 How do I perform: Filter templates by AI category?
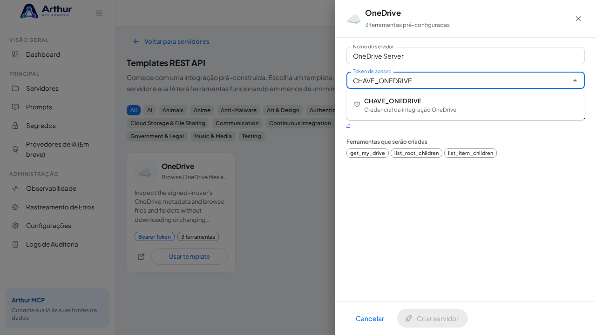pos(149,110)
